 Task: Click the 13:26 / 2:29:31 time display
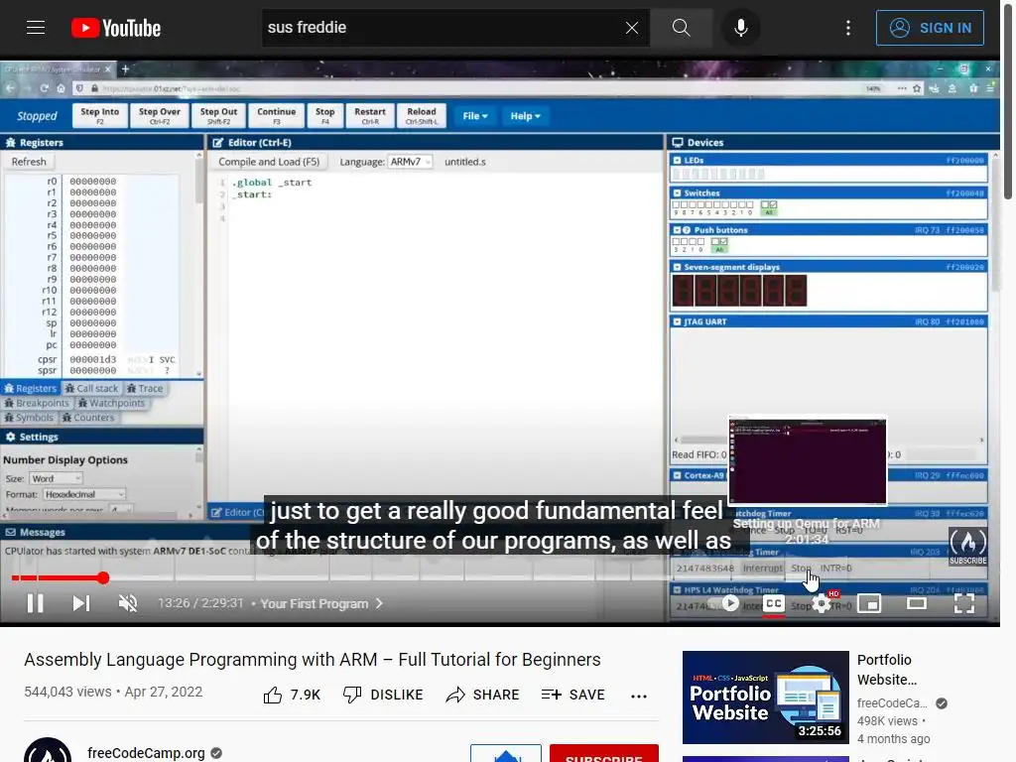click(x=200, y=603)
